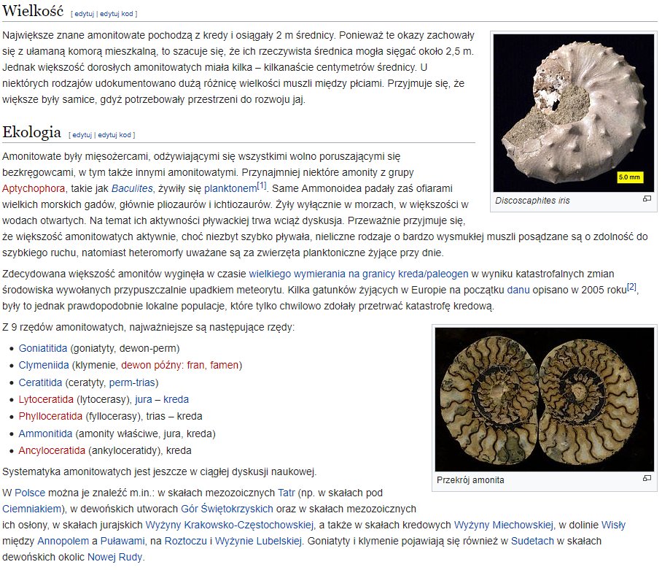
Task: Click 'edytuj kod' next to Wielkość heading
Action: 117,14
